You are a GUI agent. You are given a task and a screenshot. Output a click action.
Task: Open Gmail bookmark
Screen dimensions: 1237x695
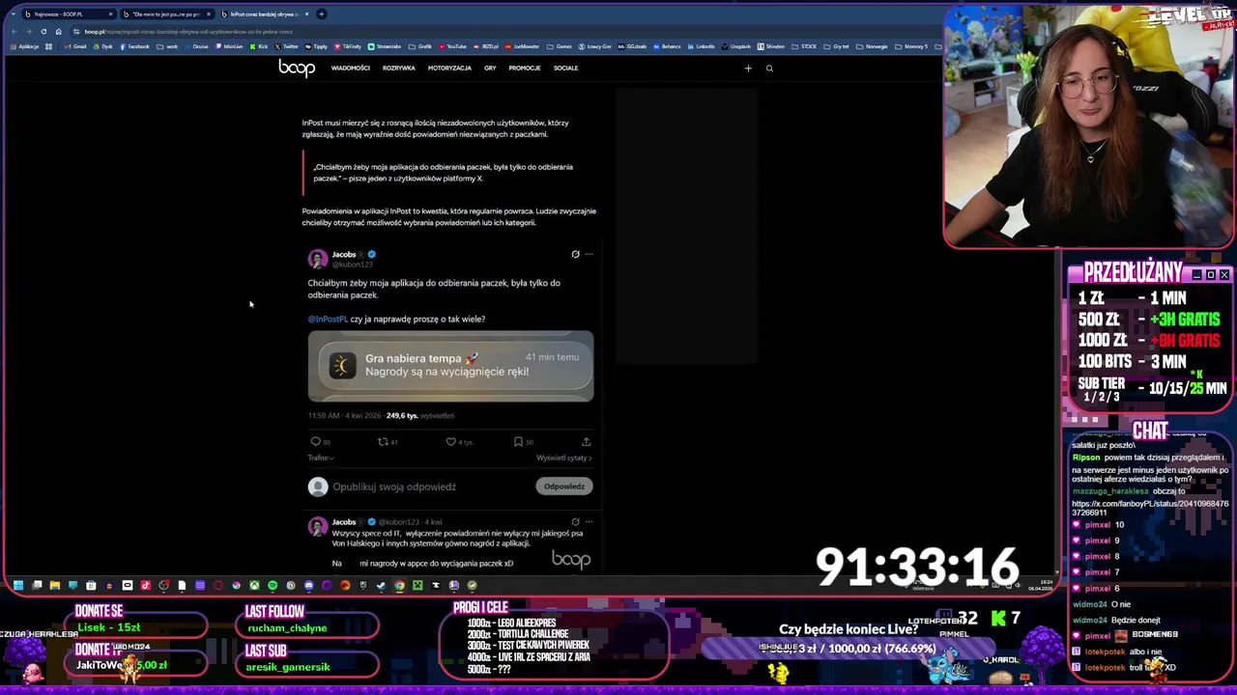coord(75,46)
